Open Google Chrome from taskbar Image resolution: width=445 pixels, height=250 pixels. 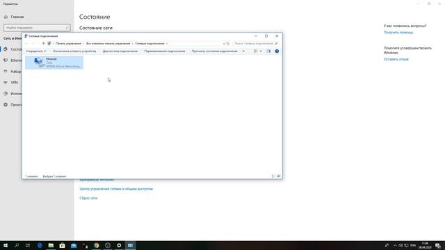click(97, 245)
